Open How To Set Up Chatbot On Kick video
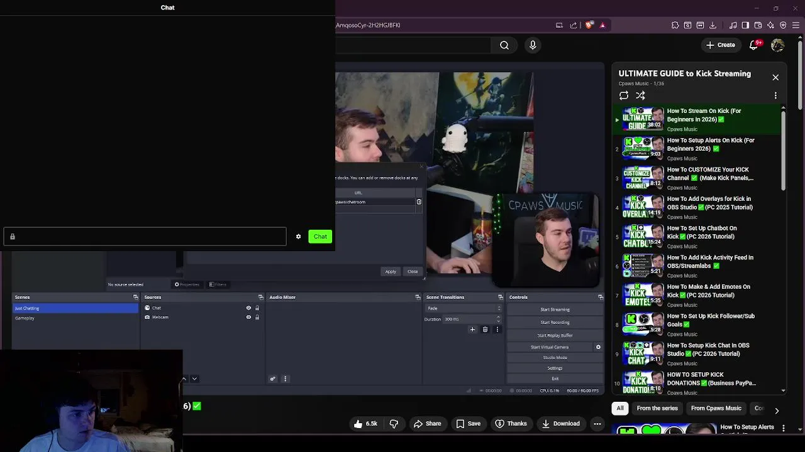The image size is (805, 452). [x=697, y=236]
